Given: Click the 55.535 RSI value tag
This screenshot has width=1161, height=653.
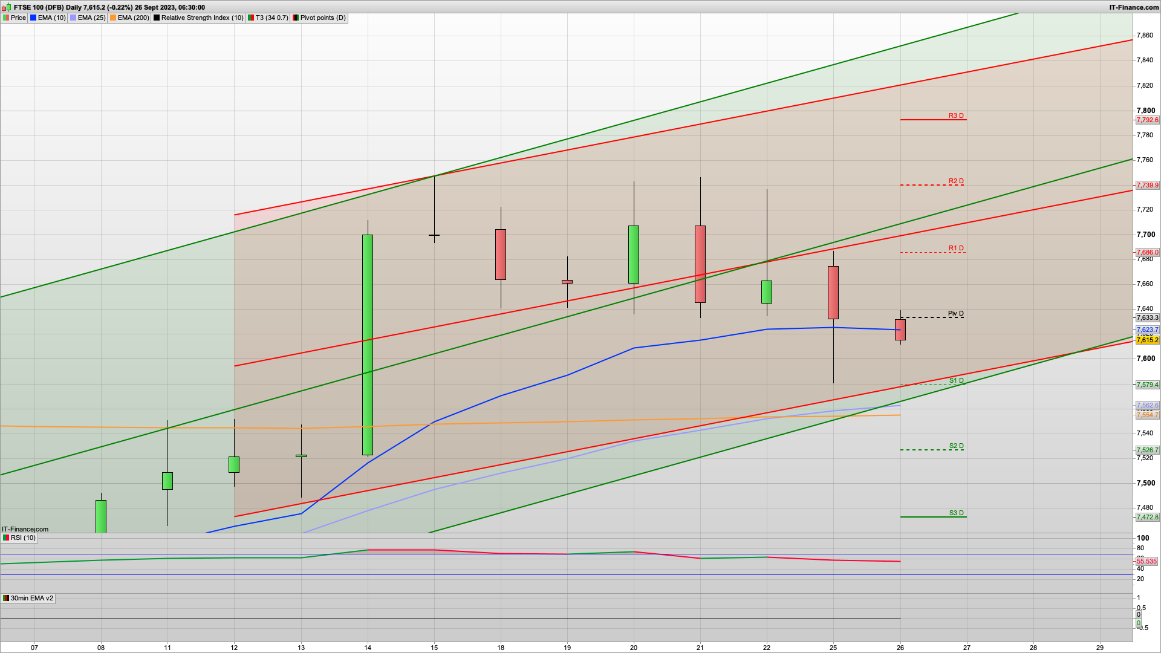Looking at the screenshot, I should click(x=1146, y=561).
